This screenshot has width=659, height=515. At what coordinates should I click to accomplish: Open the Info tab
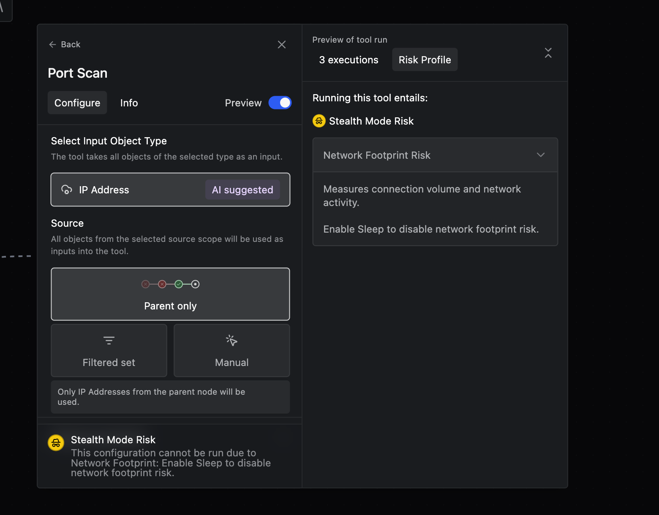(129, 103)
